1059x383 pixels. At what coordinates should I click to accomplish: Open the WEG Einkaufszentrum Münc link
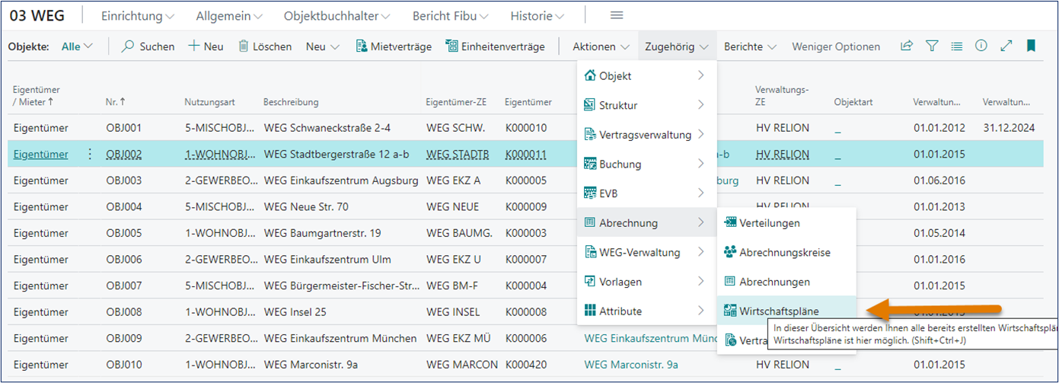(x=650, y=337)
